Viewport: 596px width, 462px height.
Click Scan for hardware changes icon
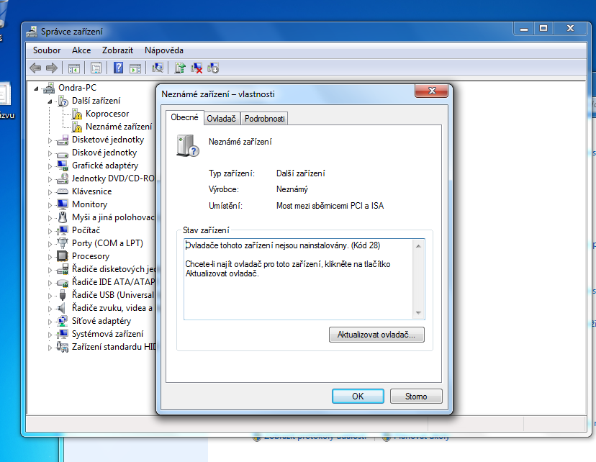coord(158,68)
